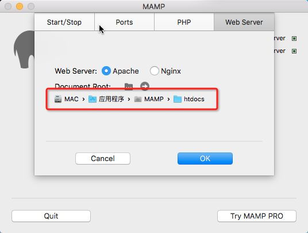The image size is (308, 233).
Task: Click the folder chooser icon beside Document Root
Action: (129, 86)
